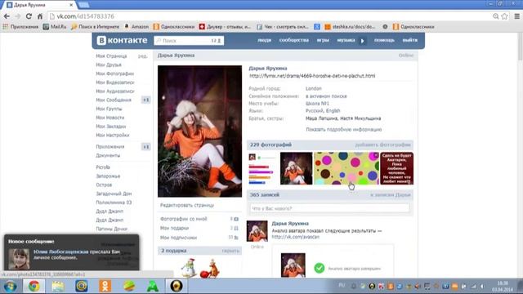
Task: Open Мои Друзья in the sidebar
Action: point(109,65)
